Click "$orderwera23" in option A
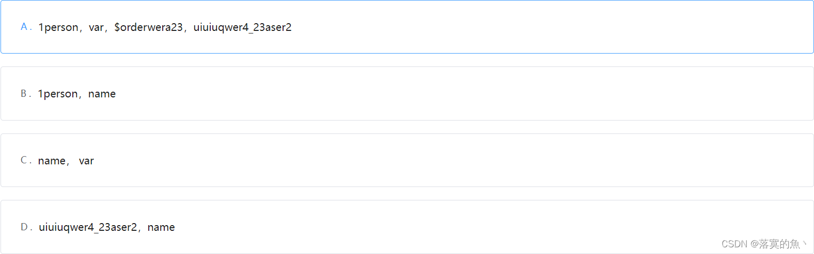This screenshot has width=814, height=254. click(x=148, y=27)
